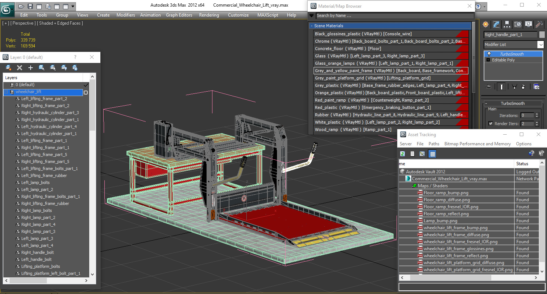Open the Display command panel tab
This screenshot has height=294, width=547.
(529, 24)
